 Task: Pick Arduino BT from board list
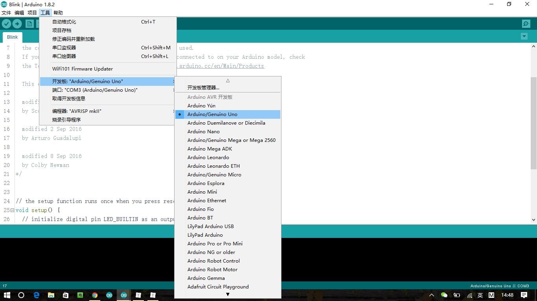pyautogui.click(x=228, y=218)
